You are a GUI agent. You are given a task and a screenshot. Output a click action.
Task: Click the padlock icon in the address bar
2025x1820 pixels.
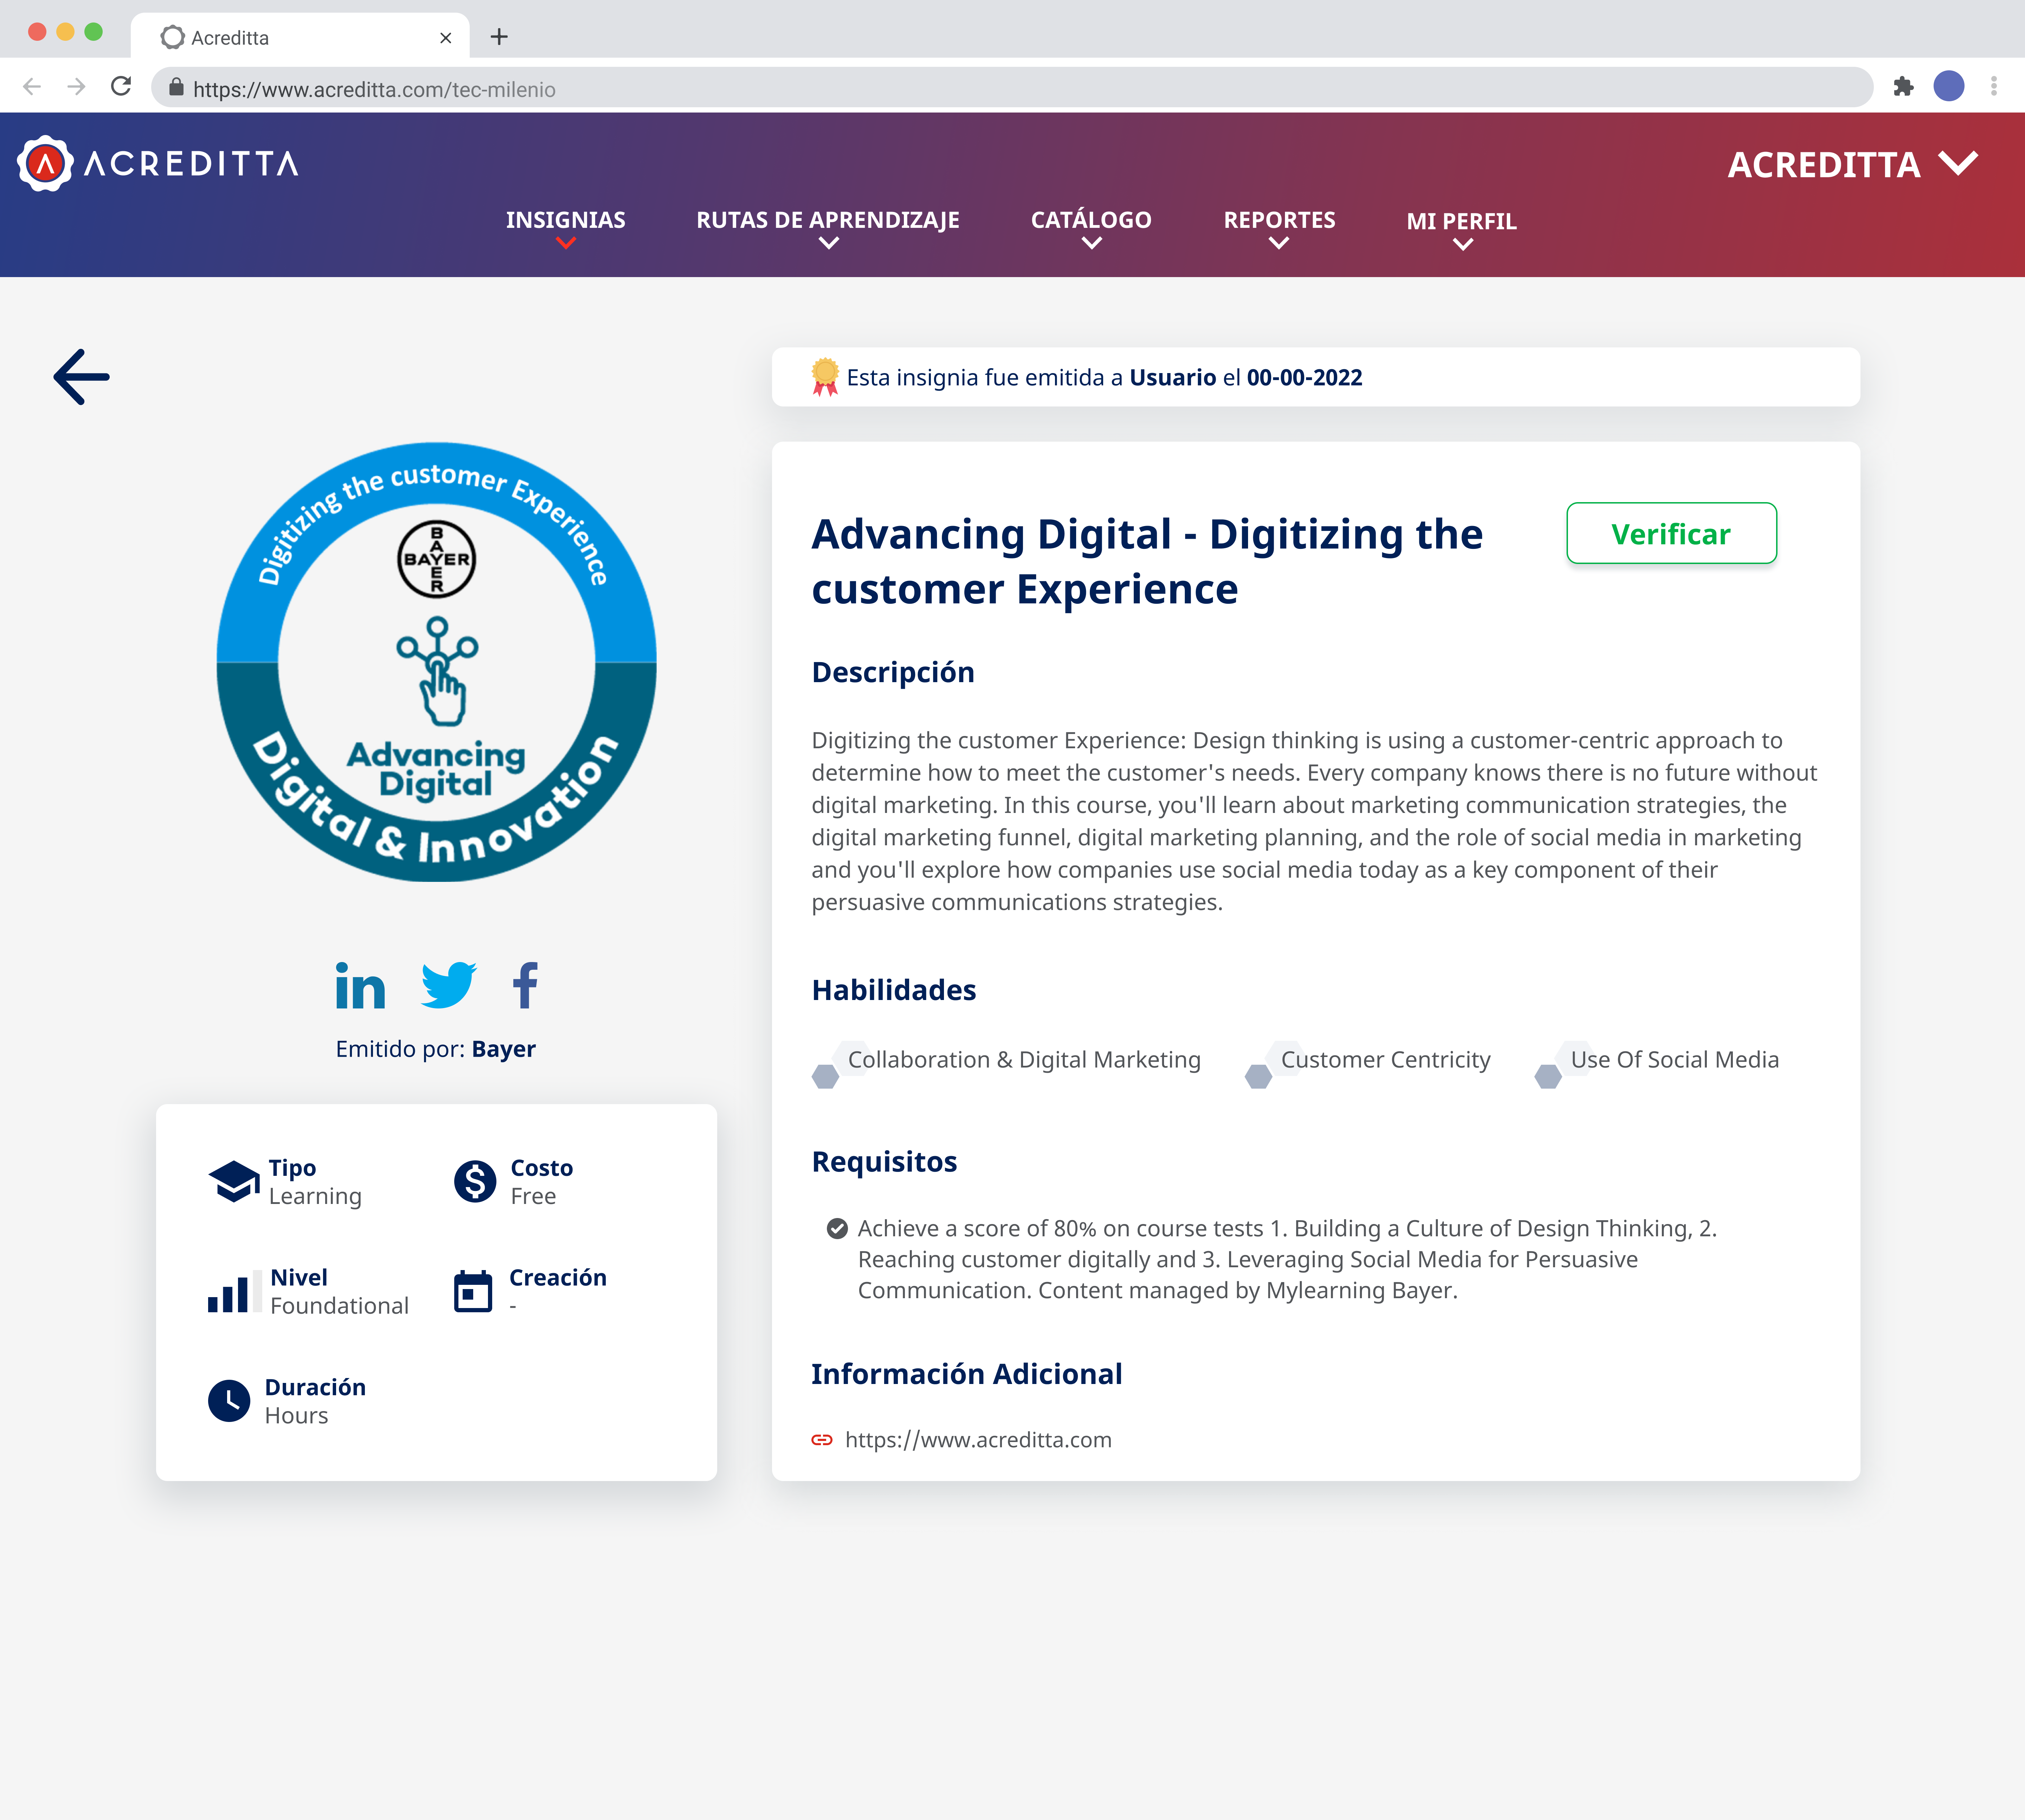pos(176,87)
